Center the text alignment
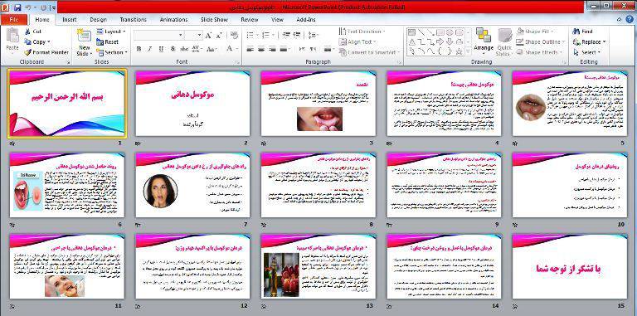 [x=261, y=49]
